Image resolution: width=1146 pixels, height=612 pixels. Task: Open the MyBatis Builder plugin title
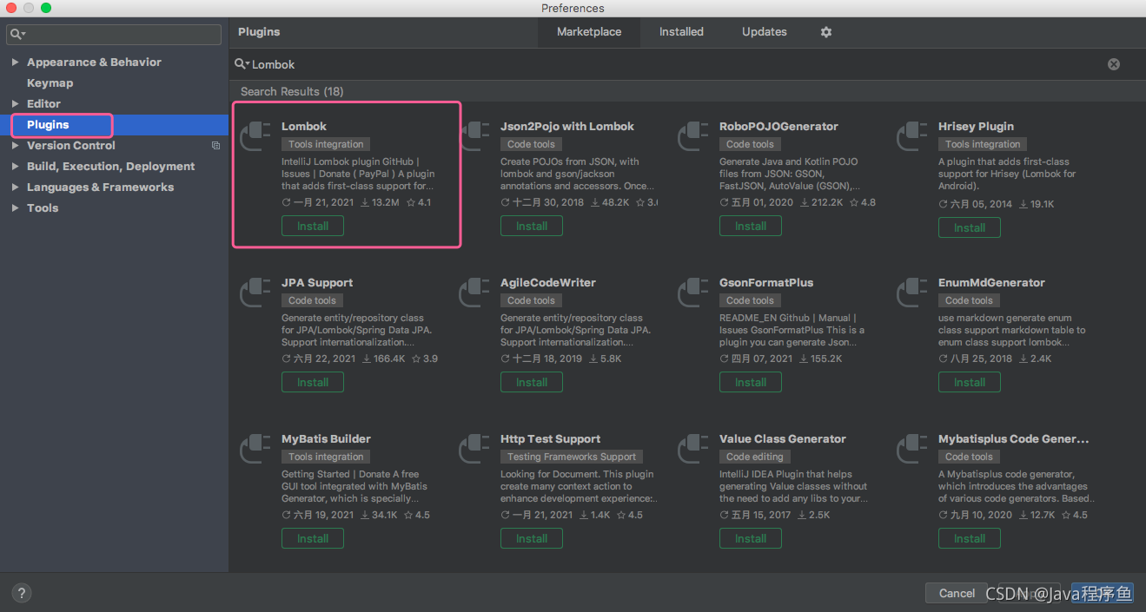[x=326, y=439]
